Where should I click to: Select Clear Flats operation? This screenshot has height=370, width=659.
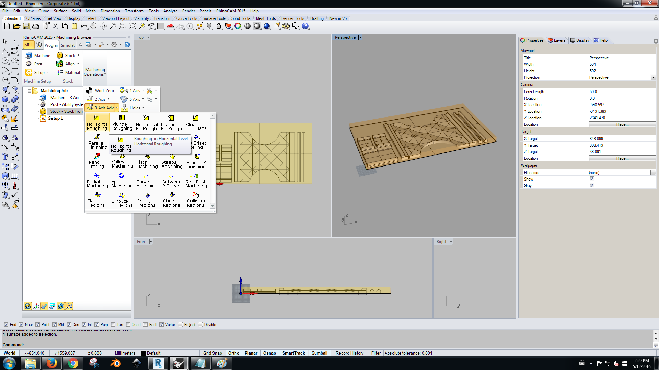[x=196, y=123]
